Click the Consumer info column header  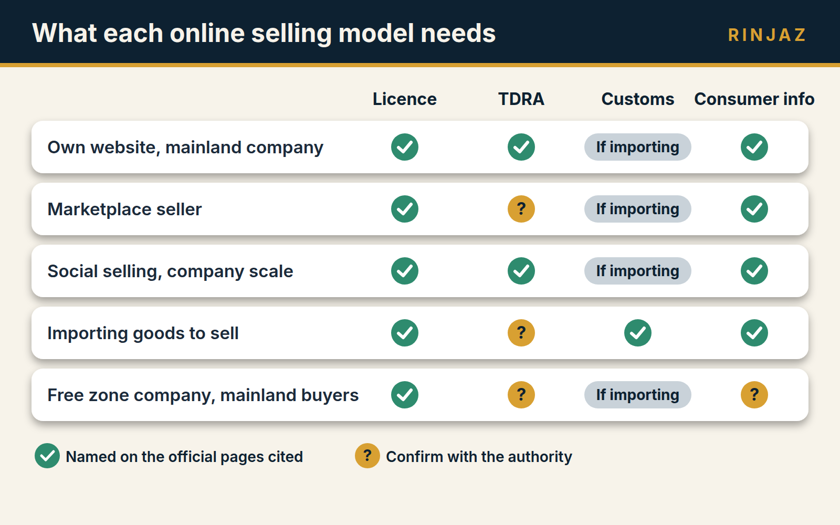(x=754, y=99)
